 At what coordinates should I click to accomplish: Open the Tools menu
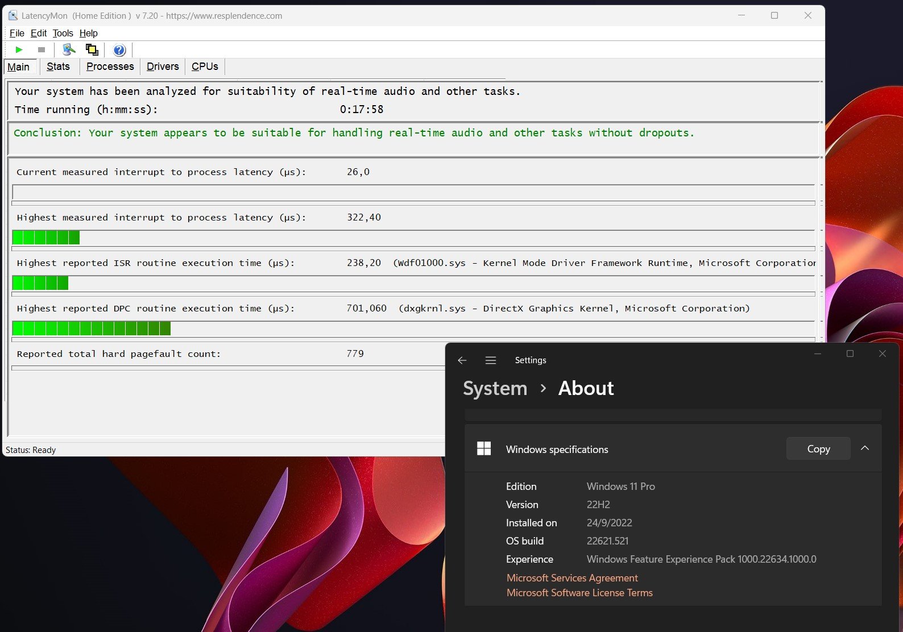pos(63,33)
